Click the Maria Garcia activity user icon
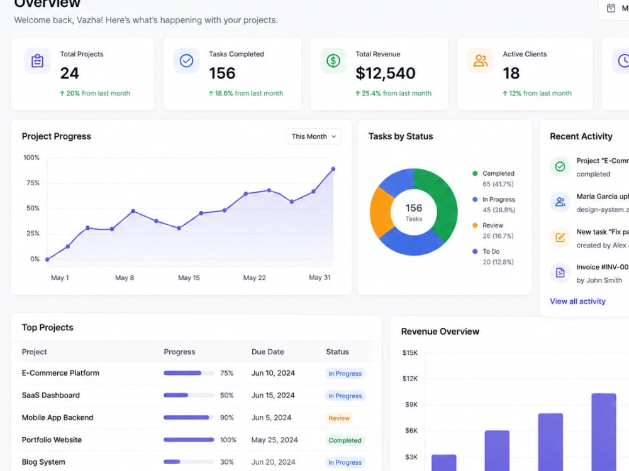The image size is (629, 471). (x=560, y=202)
